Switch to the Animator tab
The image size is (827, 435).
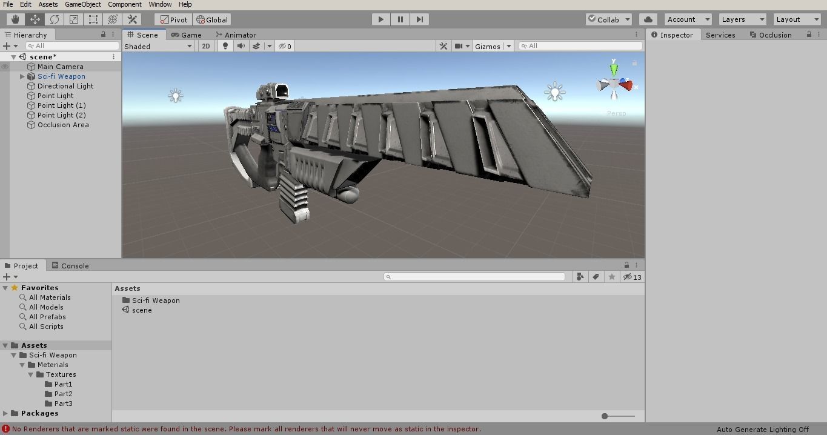[236, 35]
